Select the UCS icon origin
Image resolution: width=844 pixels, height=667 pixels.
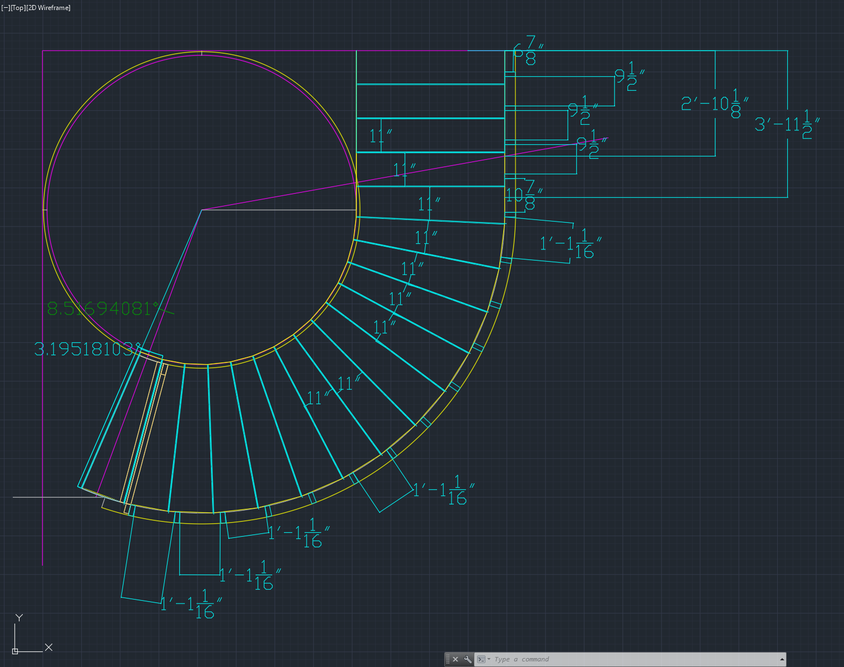15,651
